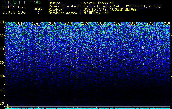Screen dimensions: 172x109
Task: Click the red meteor echo mark near 0.75 kHz
Action: pyautogui.click(x=8, y=84)
